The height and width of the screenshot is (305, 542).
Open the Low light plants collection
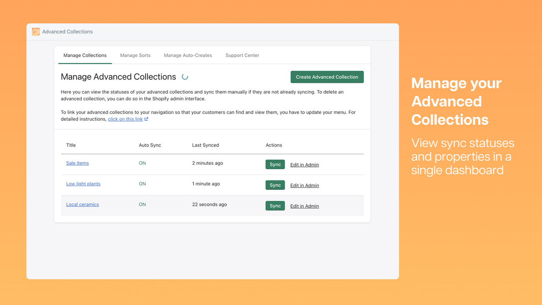[83, 183]
